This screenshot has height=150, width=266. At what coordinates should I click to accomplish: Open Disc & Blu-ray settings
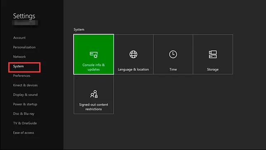pyautogui.click(x=24, y=114)
